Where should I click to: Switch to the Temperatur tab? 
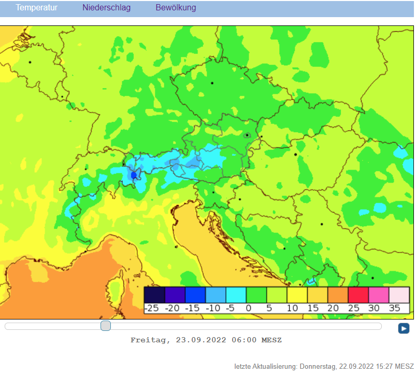click(x=37, y=8)
